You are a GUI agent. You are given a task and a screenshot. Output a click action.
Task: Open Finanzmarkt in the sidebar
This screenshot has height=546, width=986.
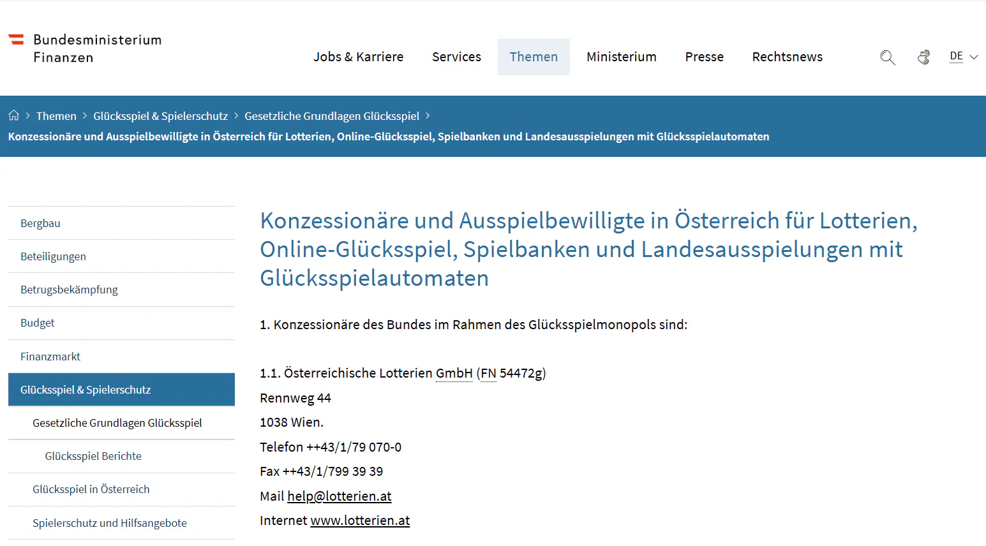coord(121,357)
